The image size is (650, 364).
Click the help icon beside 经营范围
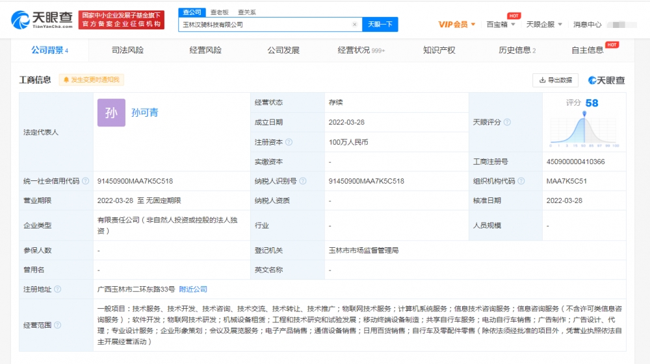click(x=58, y=325)
